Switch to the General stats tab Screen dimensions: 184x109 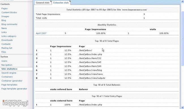click(x=43, y=3)
